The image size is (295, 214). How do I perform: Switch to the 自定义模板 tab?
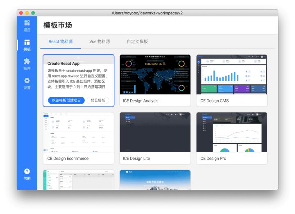click(137, 41)
